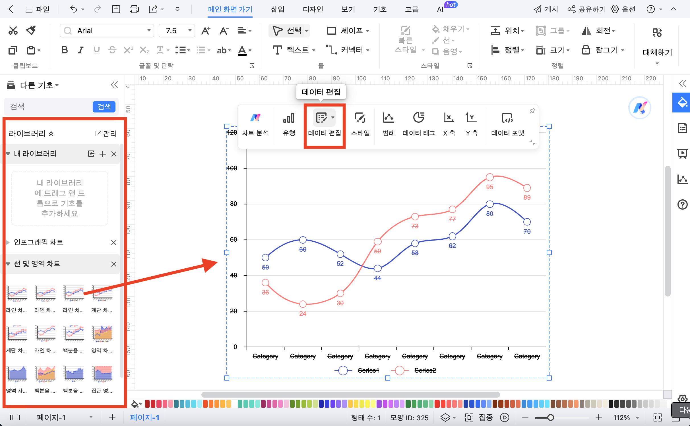Image resolution: width=690 pixels, height=426 pixels.
Task: Switch to the 삽입 tab
Action: [278, 9]
